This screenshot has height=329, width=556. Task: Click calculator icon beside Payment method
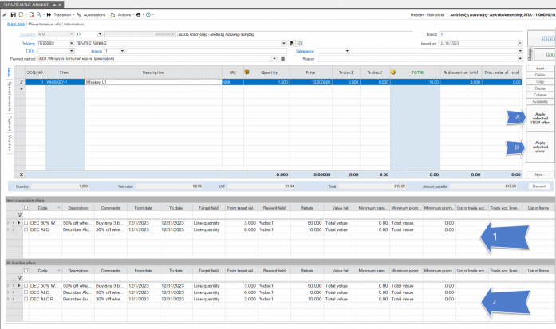(x=282, y=58)
